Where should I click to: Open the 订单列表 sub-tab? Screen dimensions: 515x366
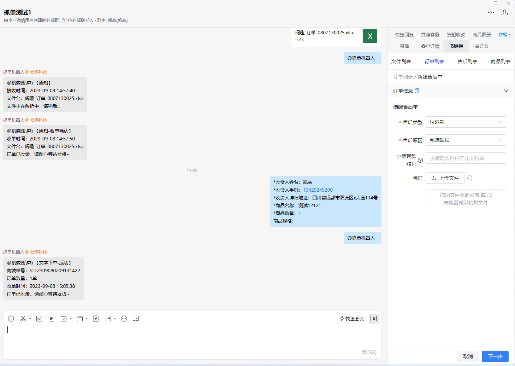click(x=434, y=62)
